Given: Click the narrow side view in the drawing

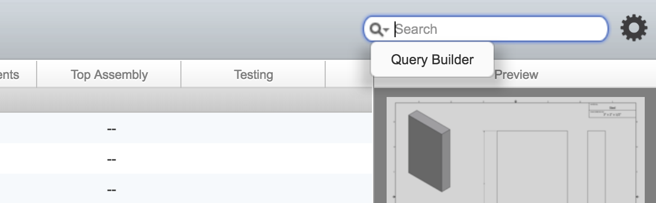Looking at the screenshot, I should coord(596,166).
